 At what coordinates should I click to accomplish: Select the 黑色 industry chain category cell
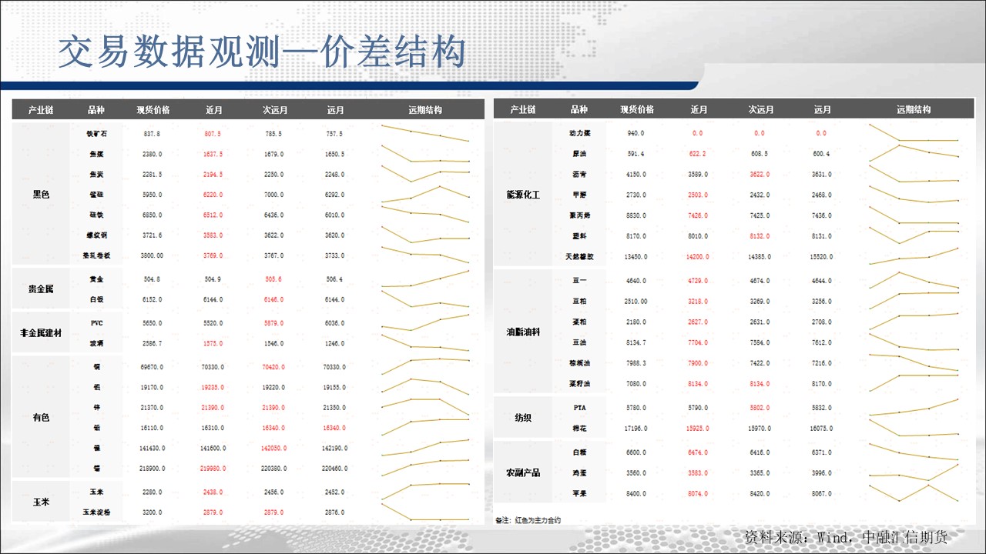coord(41,195)
